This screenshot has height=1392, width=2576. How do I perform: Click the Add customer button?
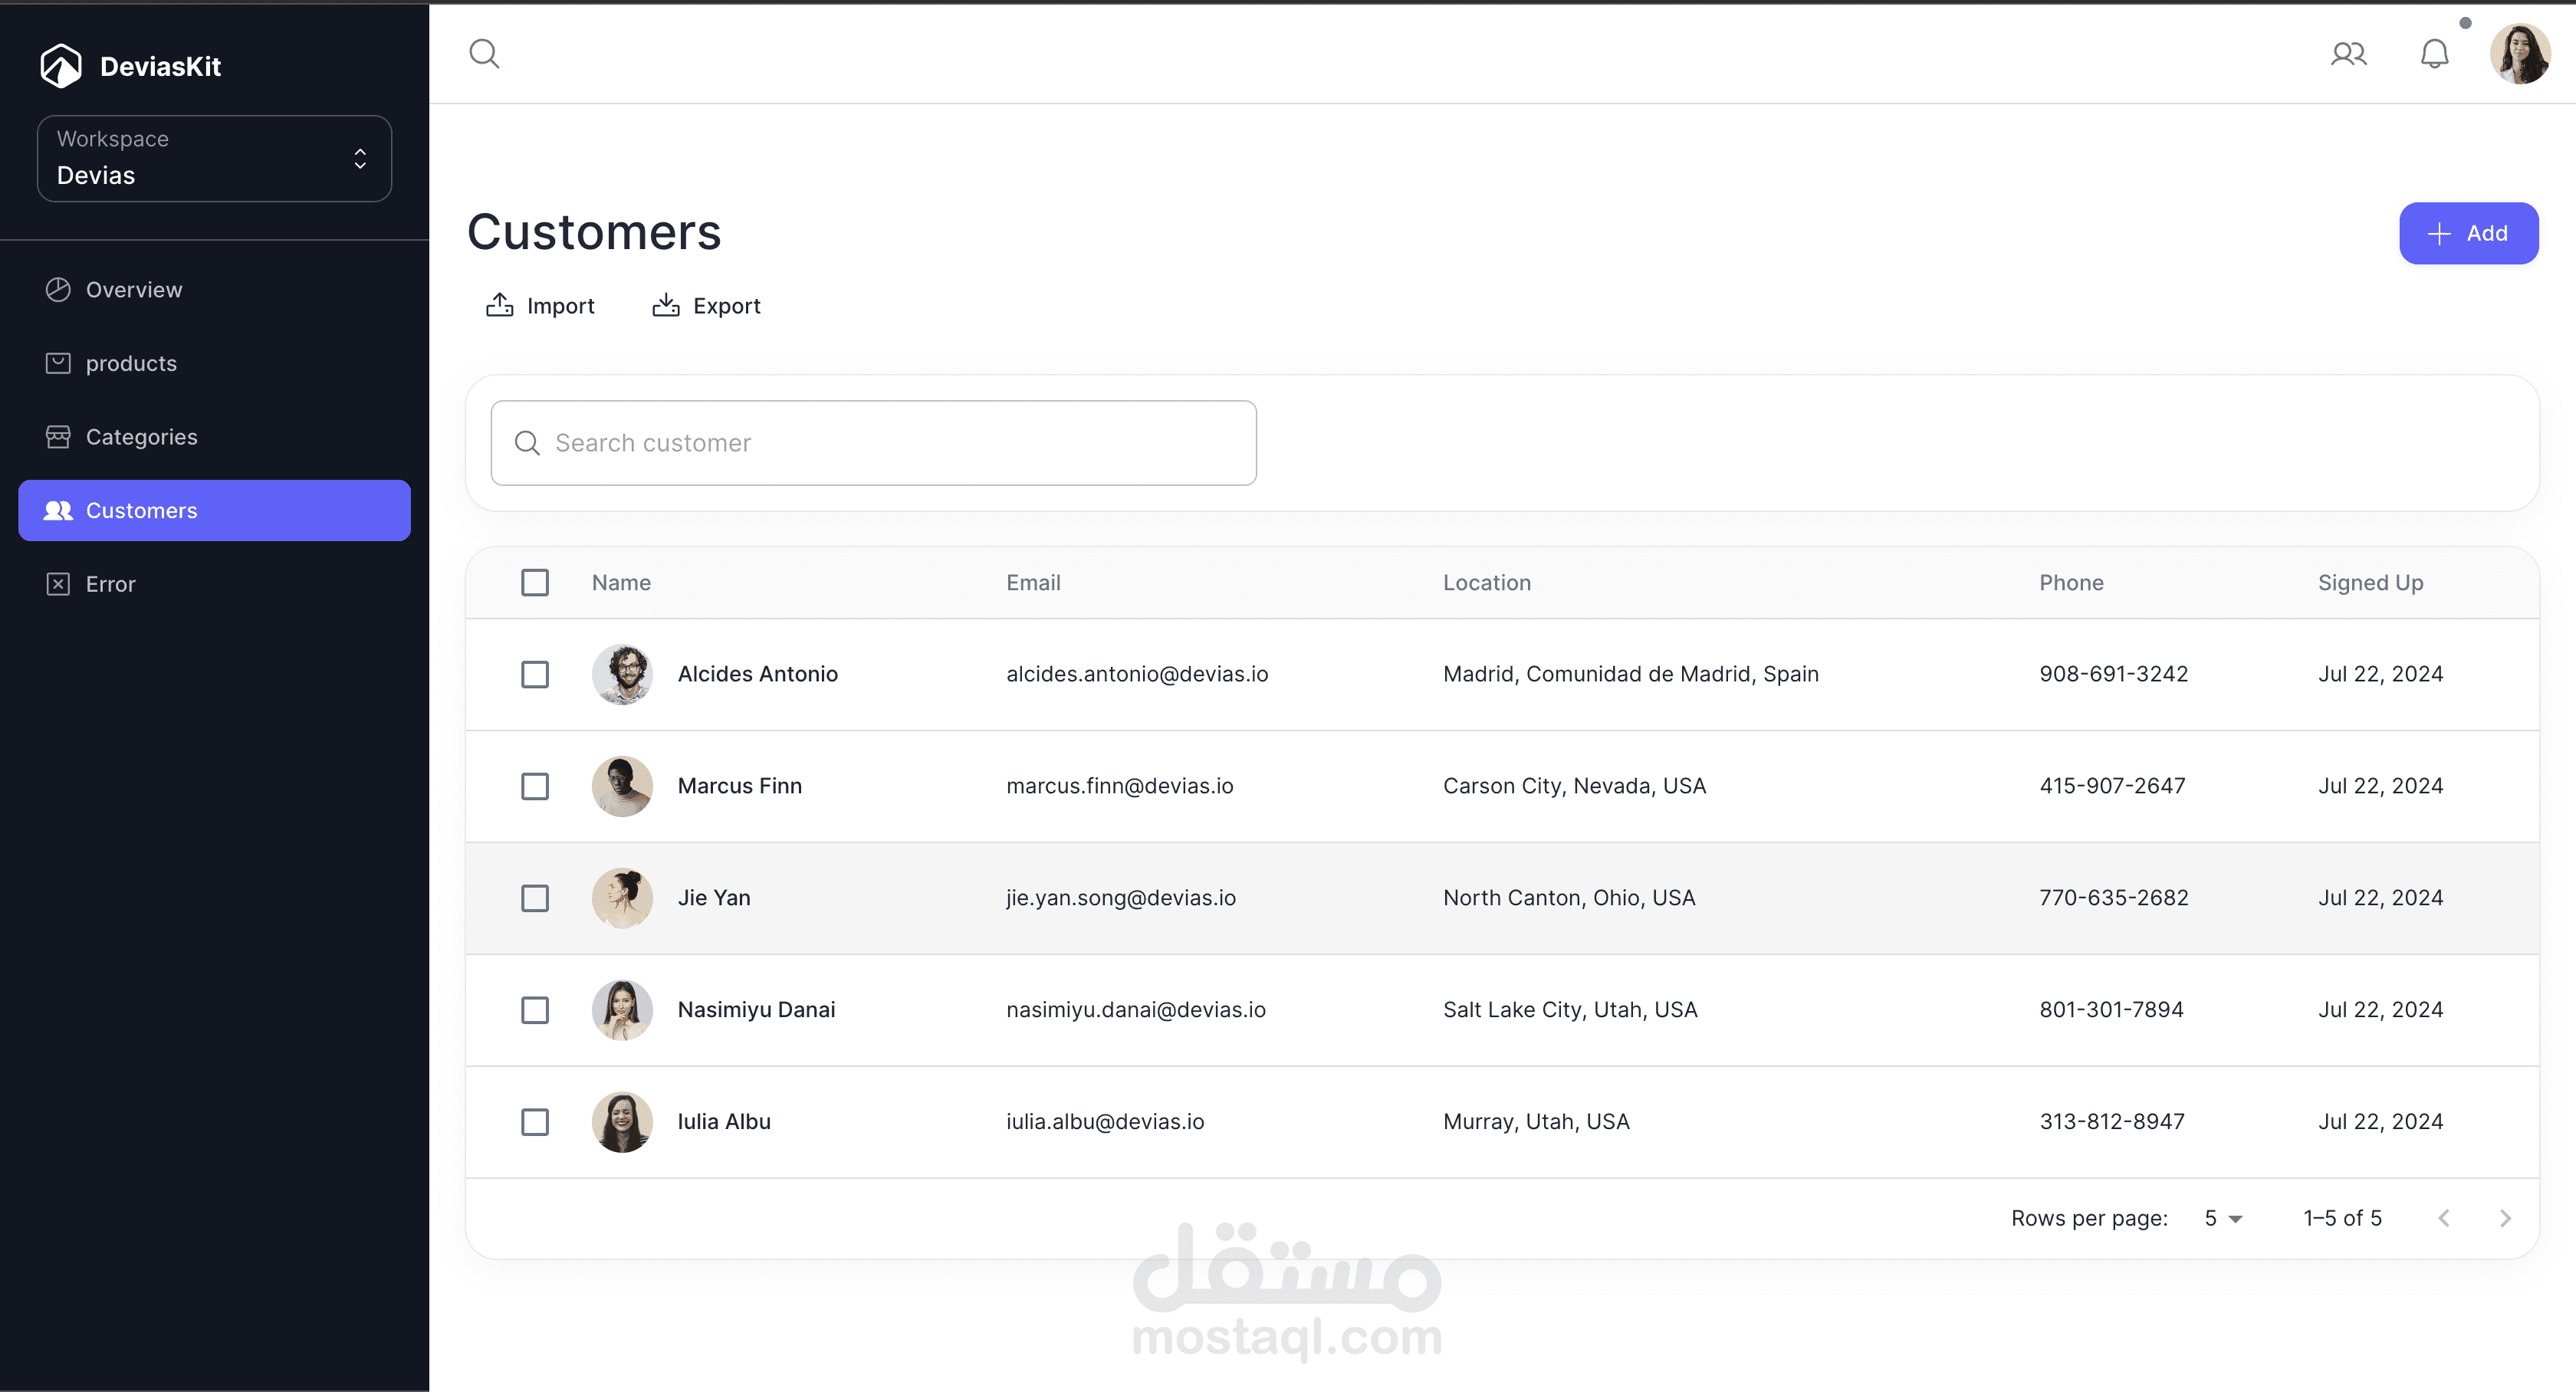[x=2468, y=233]
